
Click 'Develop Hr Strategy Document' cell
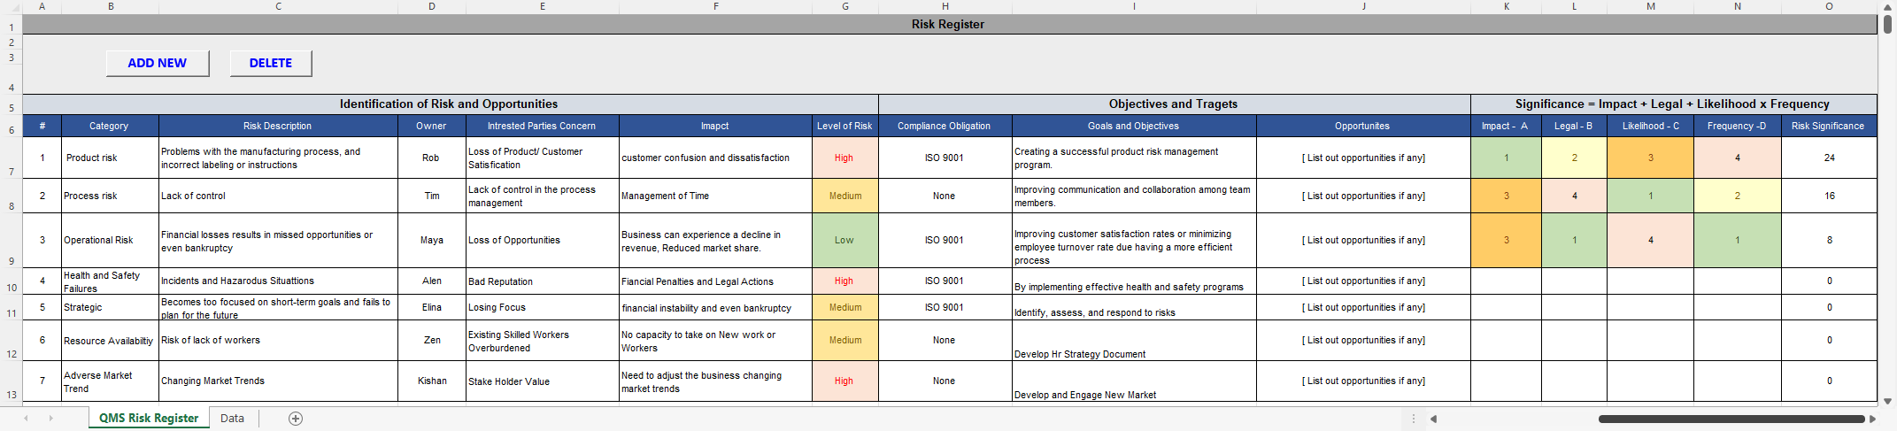[1134, 340]
